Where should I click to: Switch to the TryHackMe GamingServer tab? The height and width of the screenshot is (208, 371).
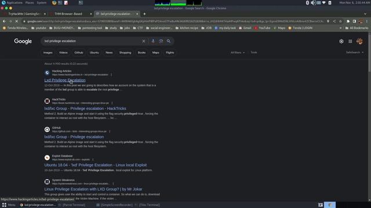click(24, 14)
